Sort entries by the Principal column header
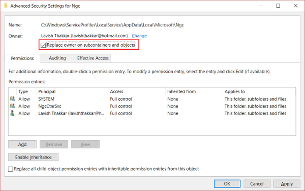Viewport: 305px width, 191px height. pyautogui.click(x=47, y=92)
